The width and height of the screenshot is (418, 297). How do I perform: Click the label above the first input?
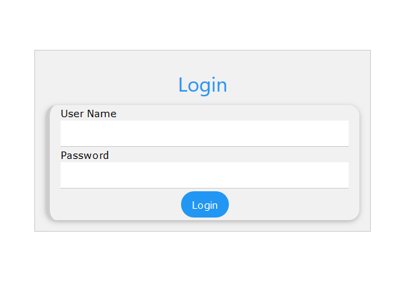tap(88, 114)
